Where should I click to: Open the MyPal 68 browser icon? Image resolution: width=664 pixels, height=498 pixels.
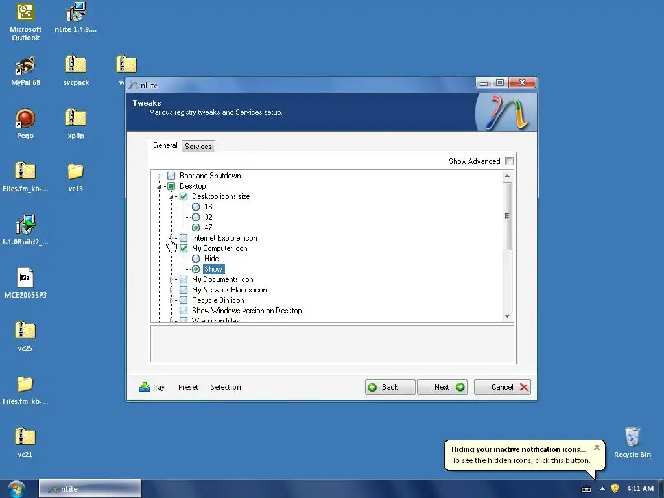click(x=25, y=71)
